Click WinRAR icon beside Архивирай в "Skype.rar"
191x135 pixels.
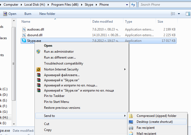click(x=39, y=80)
